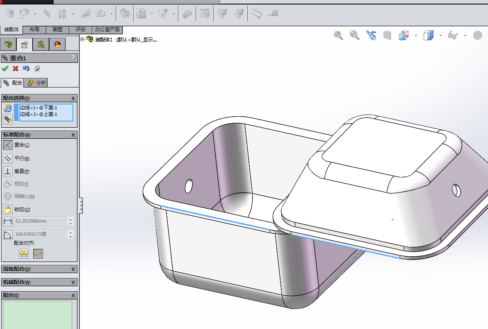488x329 pixels.
Task: Click the Move Component toolbar icon
Action: [100, 14]
